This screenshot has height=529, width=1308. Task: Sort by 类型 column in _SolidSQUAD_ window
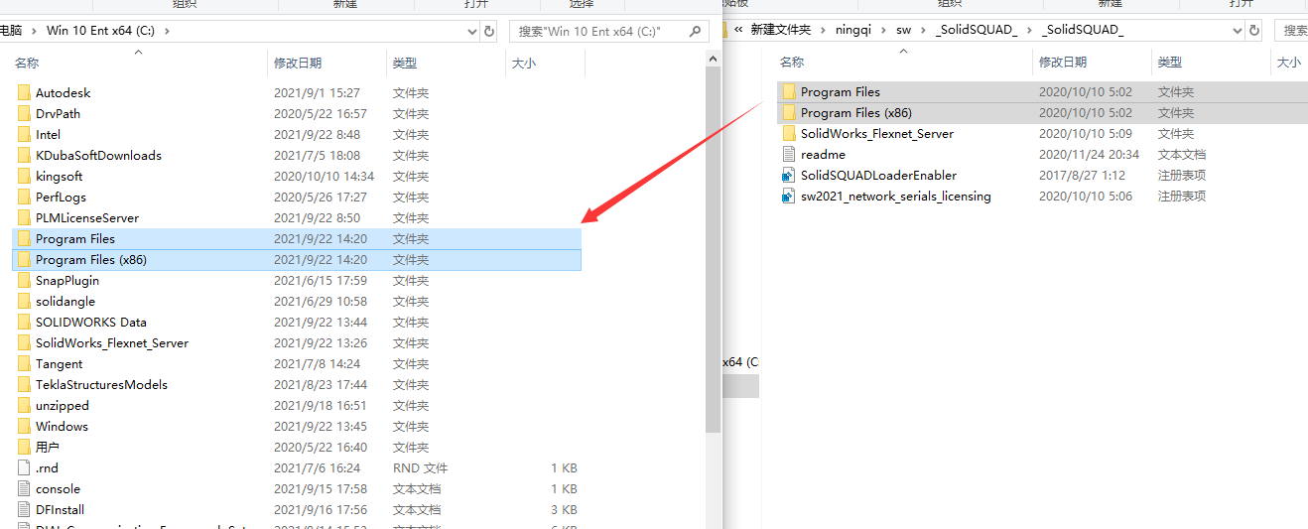coord(1169,62)
